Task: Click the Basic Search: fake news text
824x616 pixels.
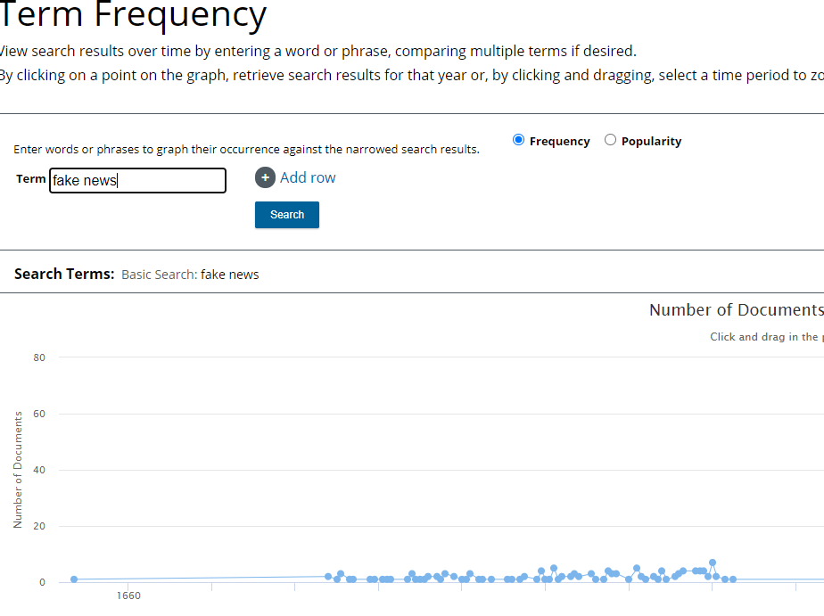Action: pos(190,275)
